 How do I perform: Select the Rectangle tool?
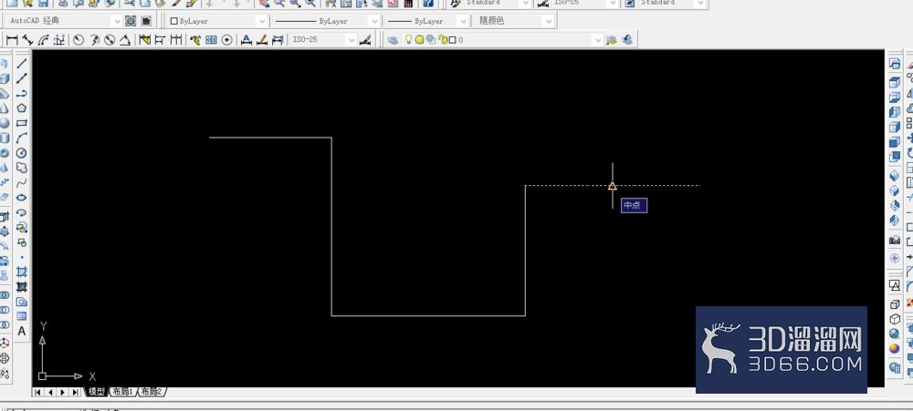(x=22, y=123)
